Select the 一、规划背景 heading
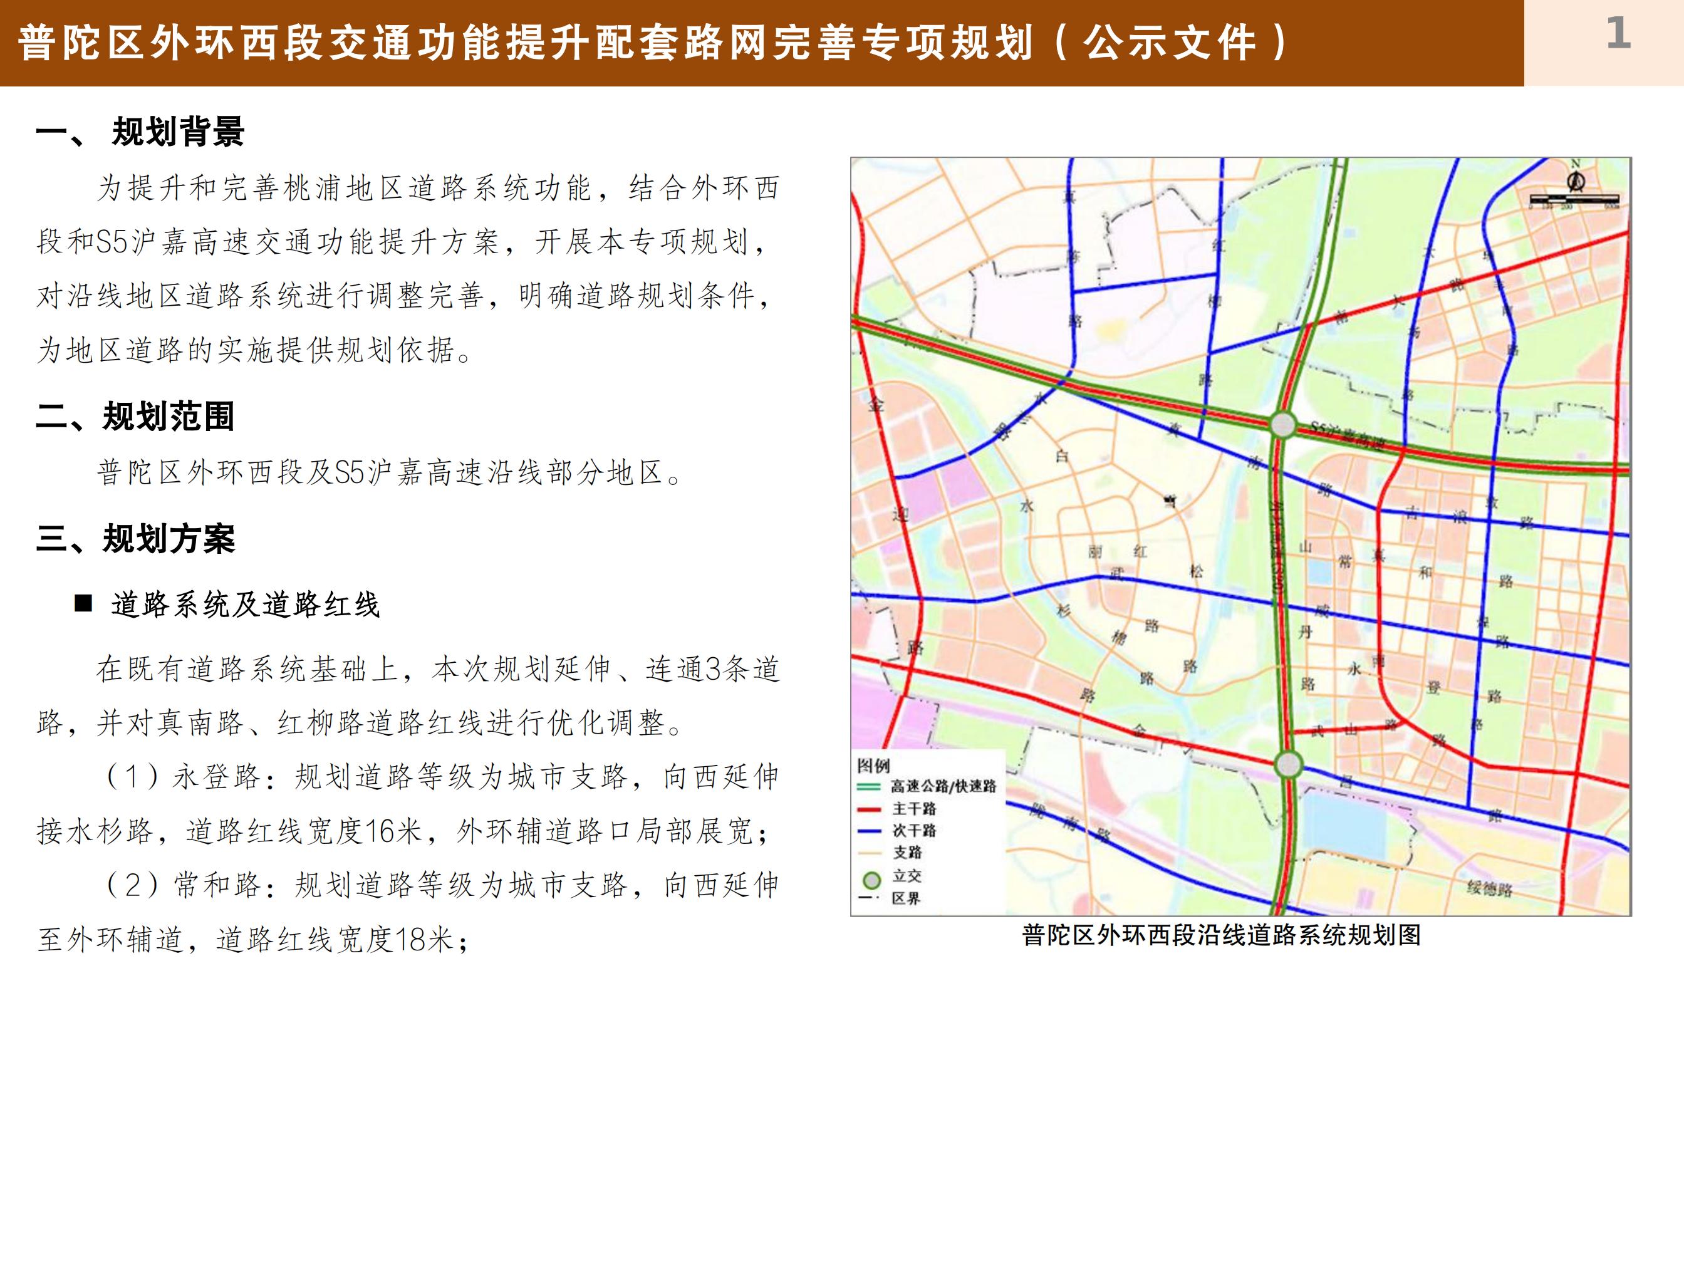Image resolution: width=1684 pixels, height=1263 pixels. pos(140,132)
